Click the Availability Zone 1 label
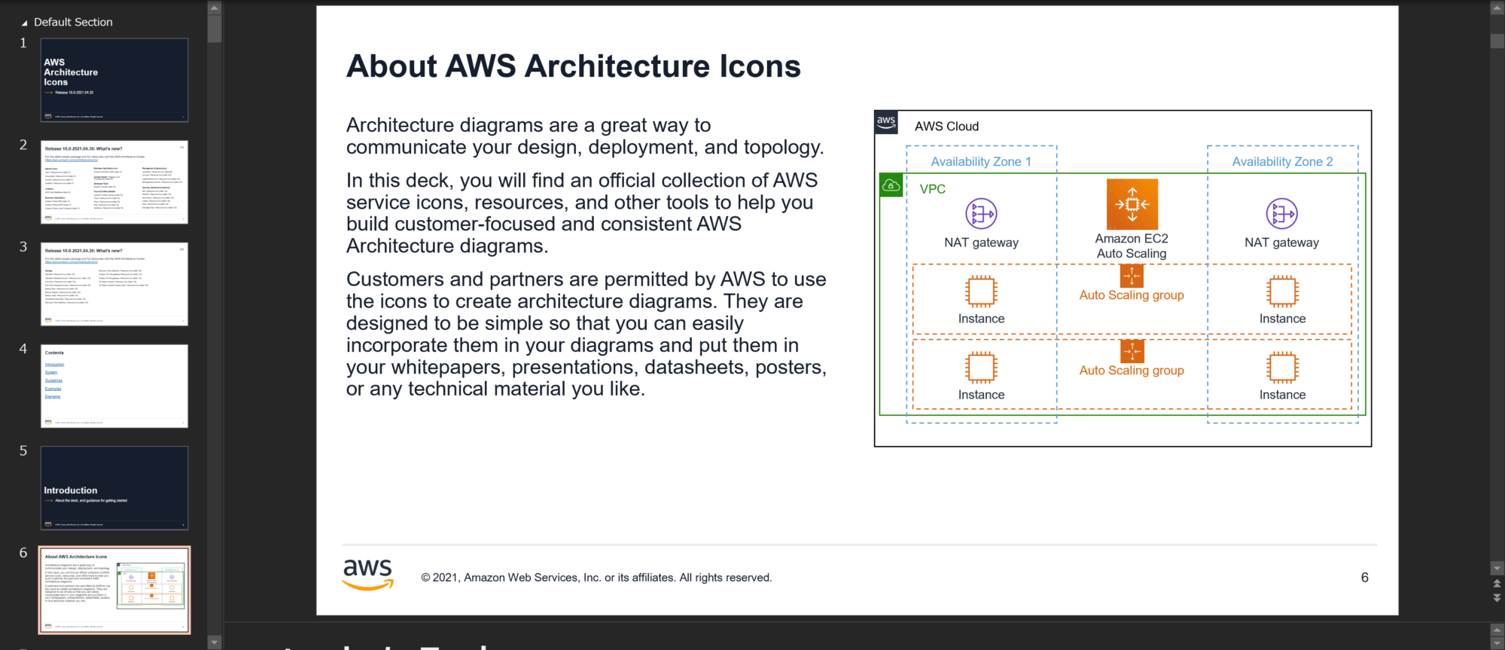The width and height of the screenshot is (1505, 650). pos(981,162)
